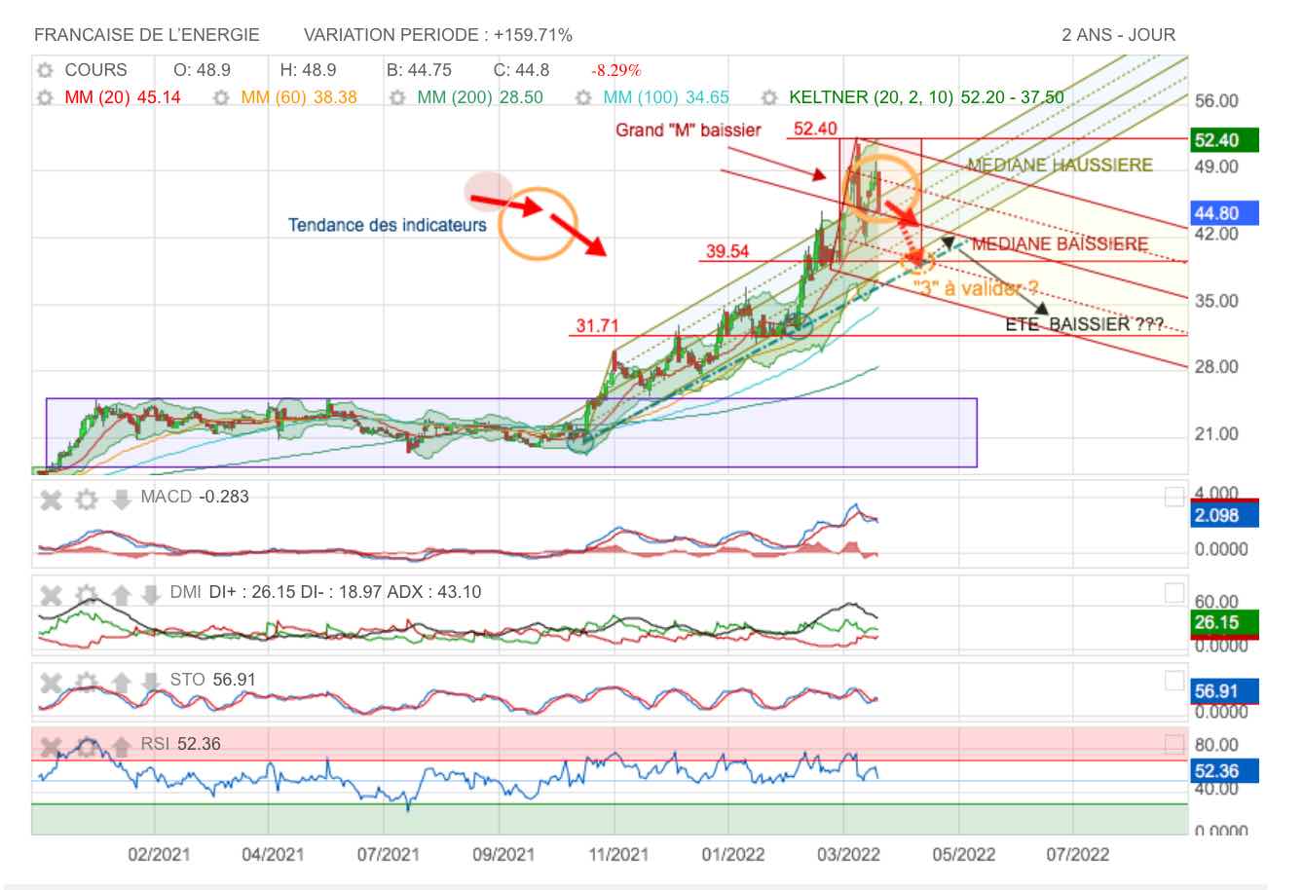
Task: Click the MM (100) 34.65 label
Action: coord(665,97)
